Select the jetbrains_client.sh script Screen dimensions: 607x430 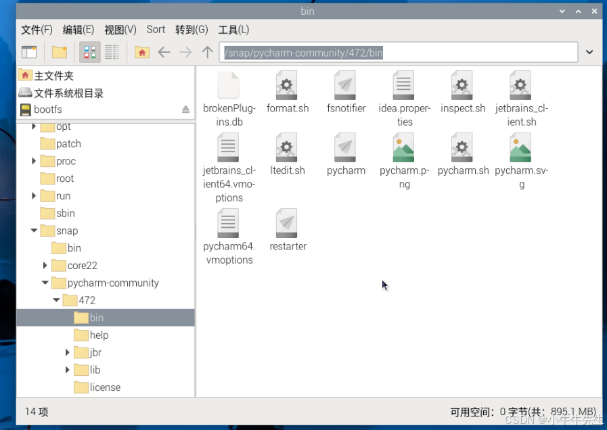click(522, 99)
